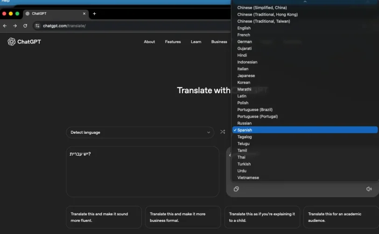Open the Business navigation item
379x234 pixels.
[219, 42]
